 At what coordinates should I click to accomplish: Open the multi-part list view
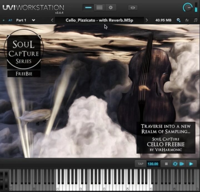(99, 8)
